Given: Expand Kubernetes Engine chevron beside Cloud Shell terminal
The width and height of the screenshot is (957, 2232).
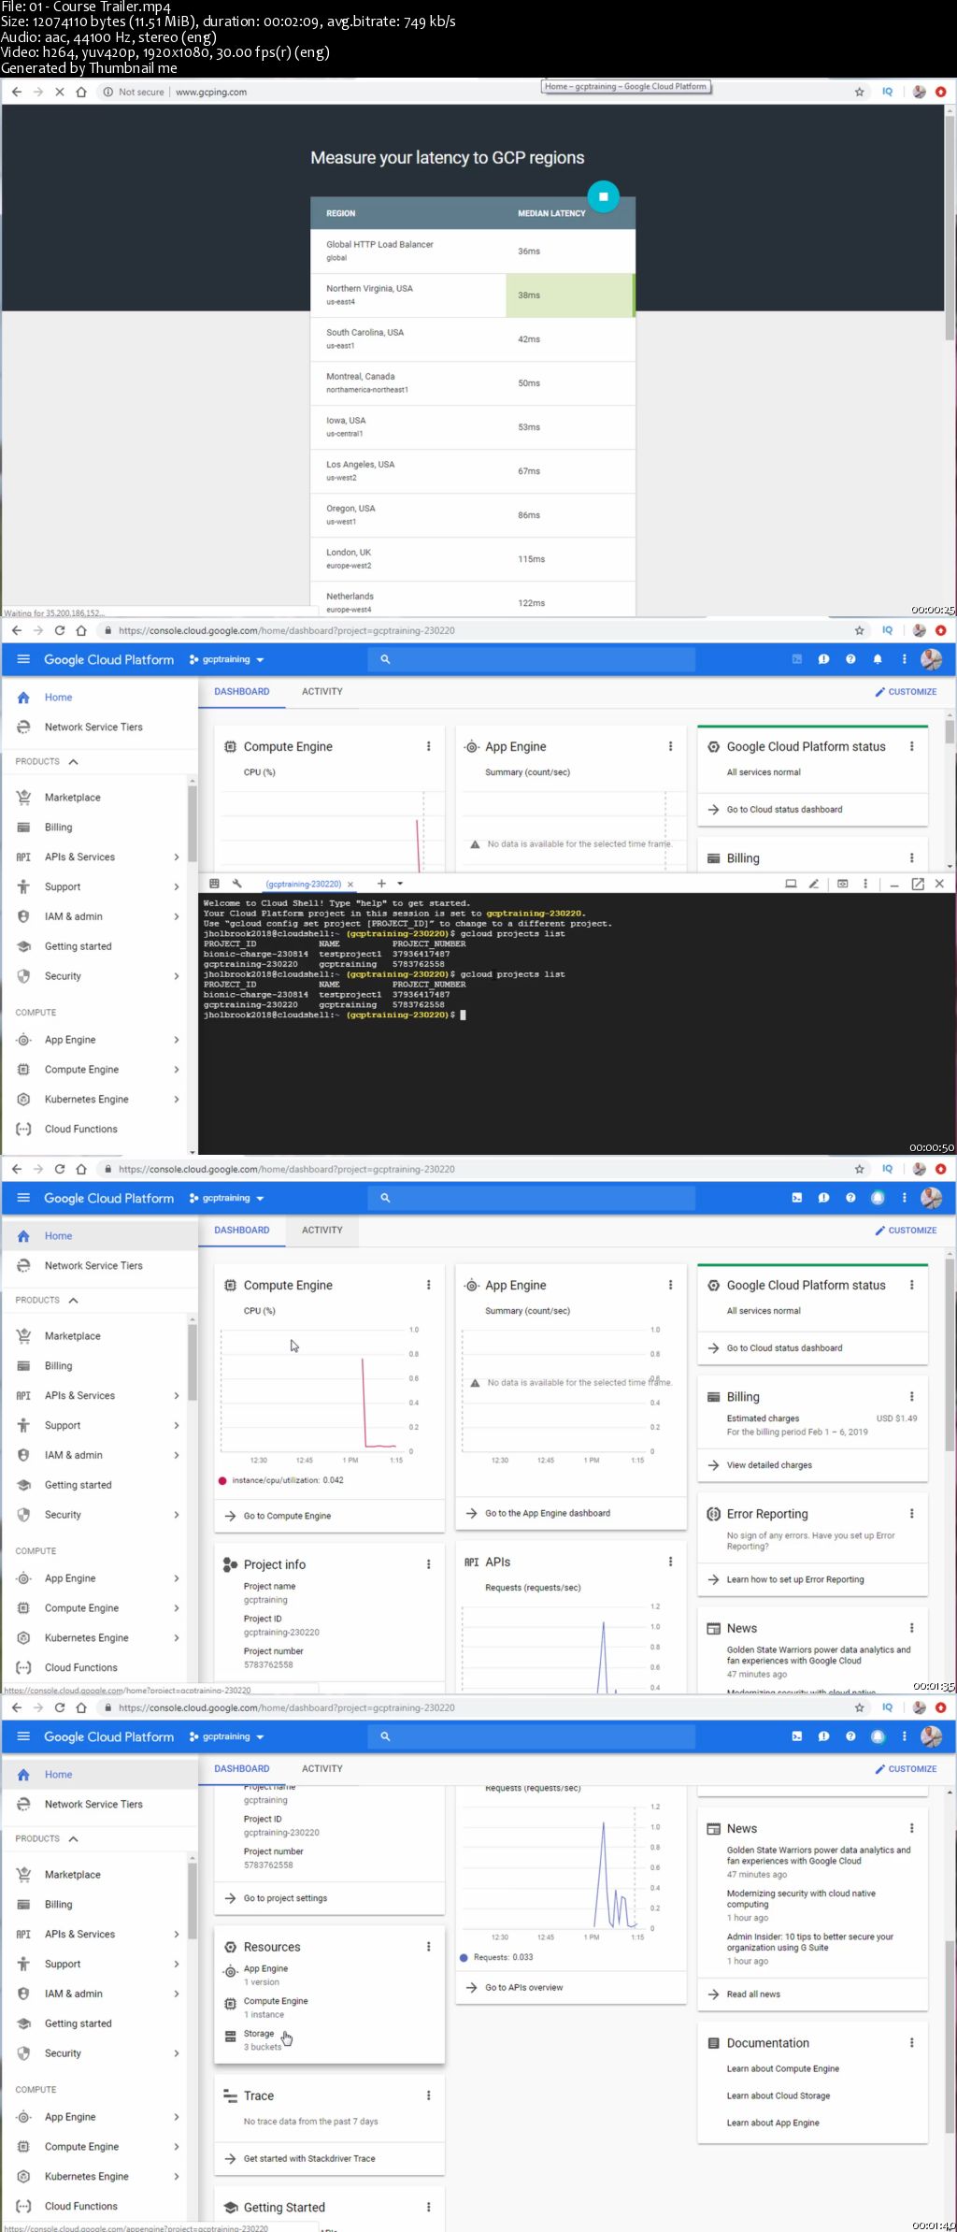Looking at the screenshot, I should 177,1099.
